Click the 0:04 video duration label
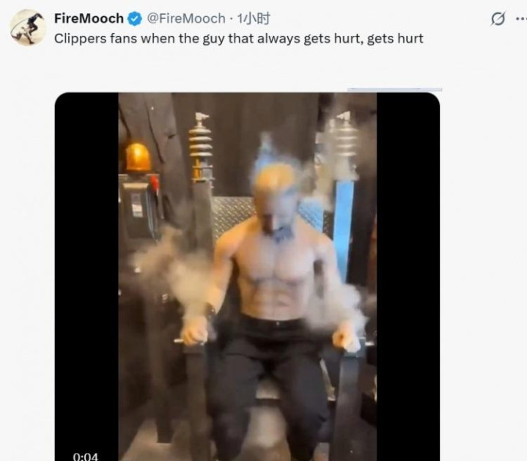 pos(85,457)
